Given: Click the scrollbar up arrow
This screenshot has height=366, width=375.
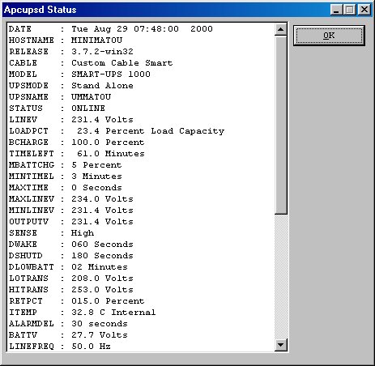Looking at the screenshot, I should click(x=281, y=29).
